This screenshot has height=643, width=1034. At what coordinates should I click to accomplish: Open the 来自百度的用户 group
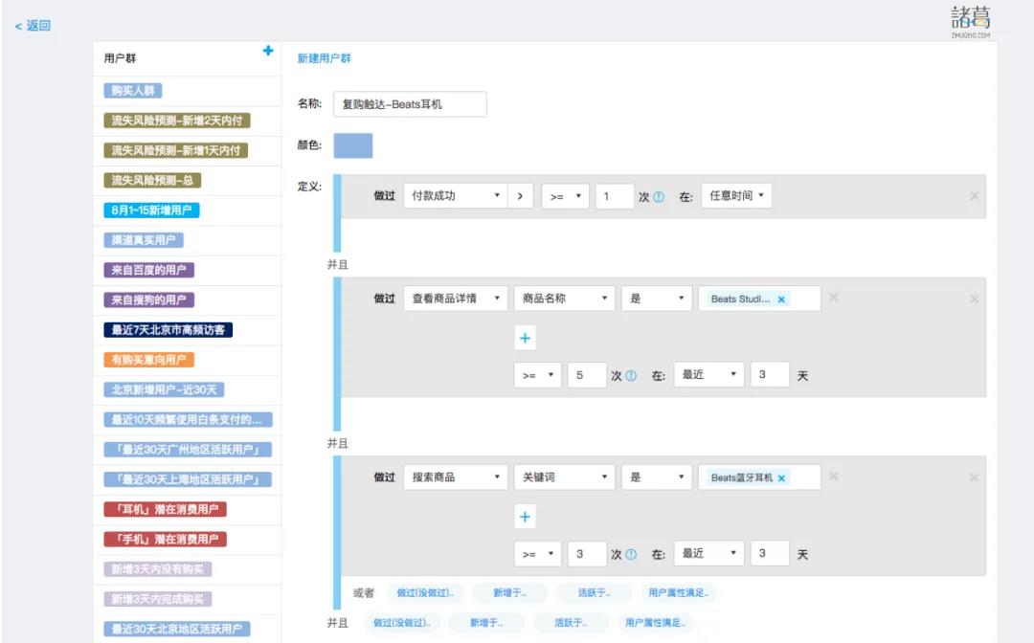pyautogui.click(x=148, y=271)
